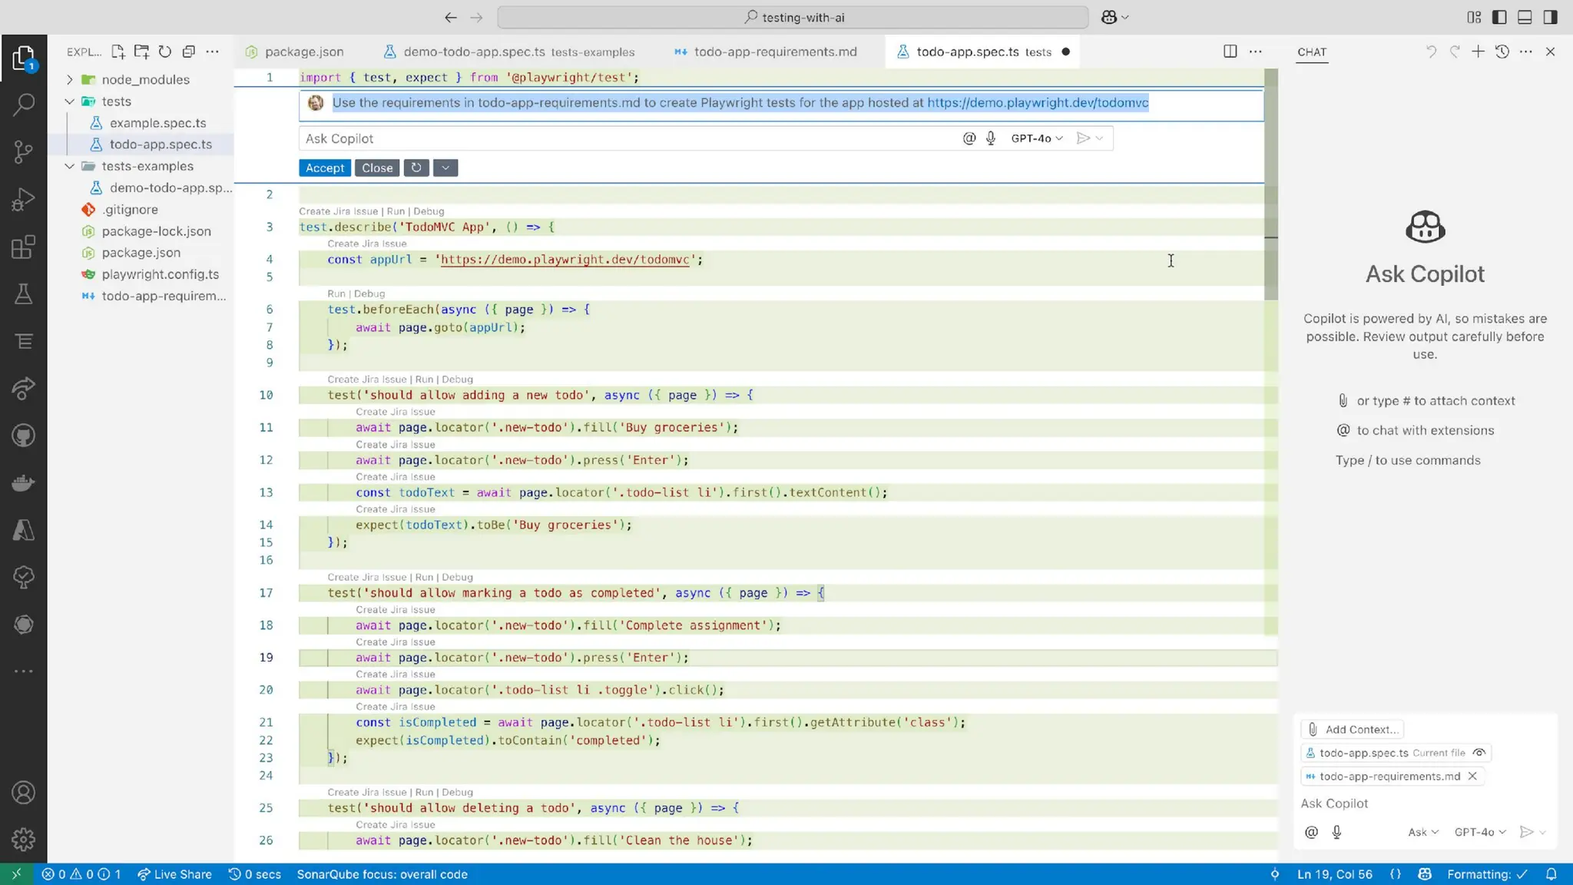Open Live Share from status bar

click(174, 874)
